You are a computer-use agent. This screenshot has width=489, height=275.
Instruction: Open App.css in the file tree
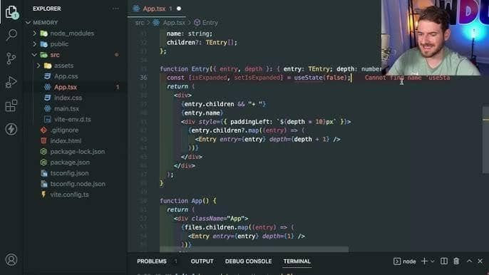click(x=66, y=76)
